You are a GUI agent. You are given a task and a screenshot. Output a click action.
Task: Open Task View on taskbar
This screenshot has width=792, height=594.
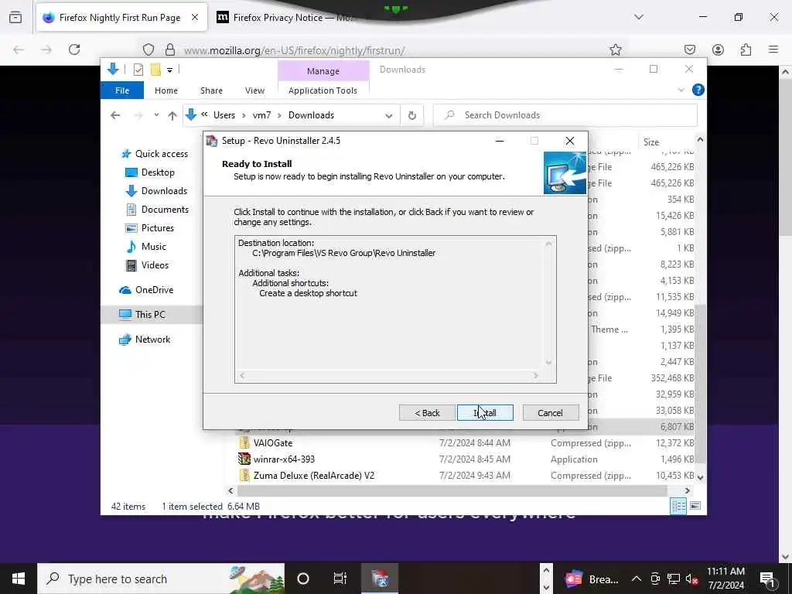(x=340, y=579)
